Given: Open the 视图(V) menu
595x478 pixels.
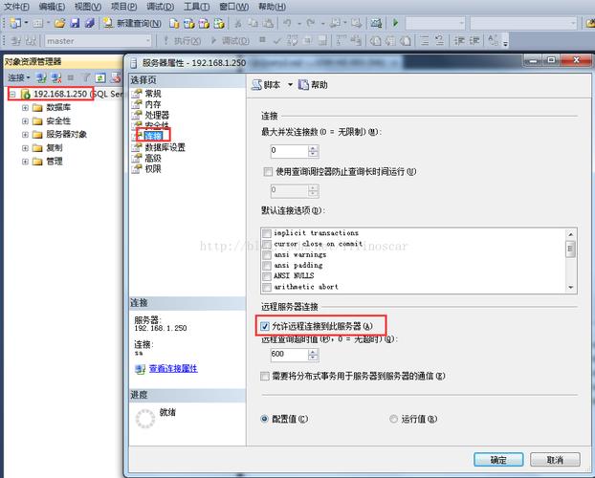Looking at the screenshot, I should coord(88,7).
